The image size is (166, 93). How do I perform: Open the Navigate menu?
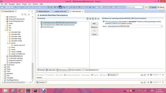coord(12,4)
